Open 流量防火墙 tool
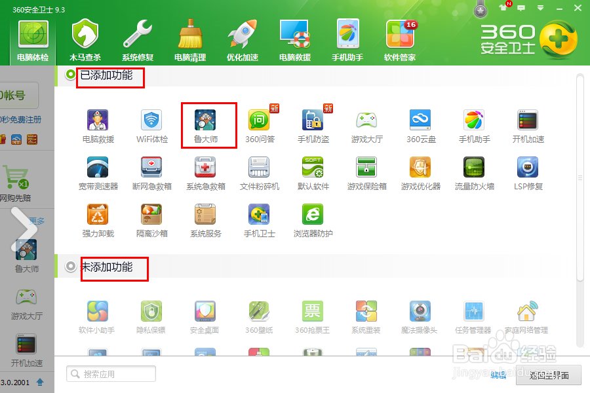Viewport: 590px width, 393px height. [x=474, y=174]
